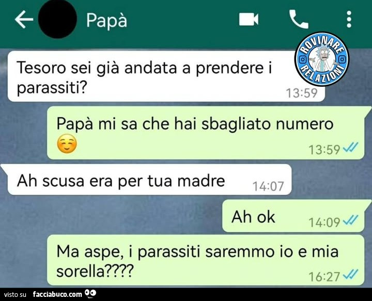Select the 'Ah scusa era per tua madre' message
372x301 pixels.
149,180
